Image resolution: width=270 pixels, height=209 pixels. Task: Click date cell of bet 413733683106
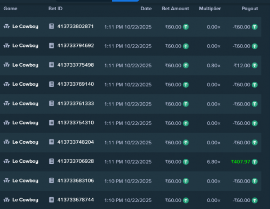[x=128, y=181]
